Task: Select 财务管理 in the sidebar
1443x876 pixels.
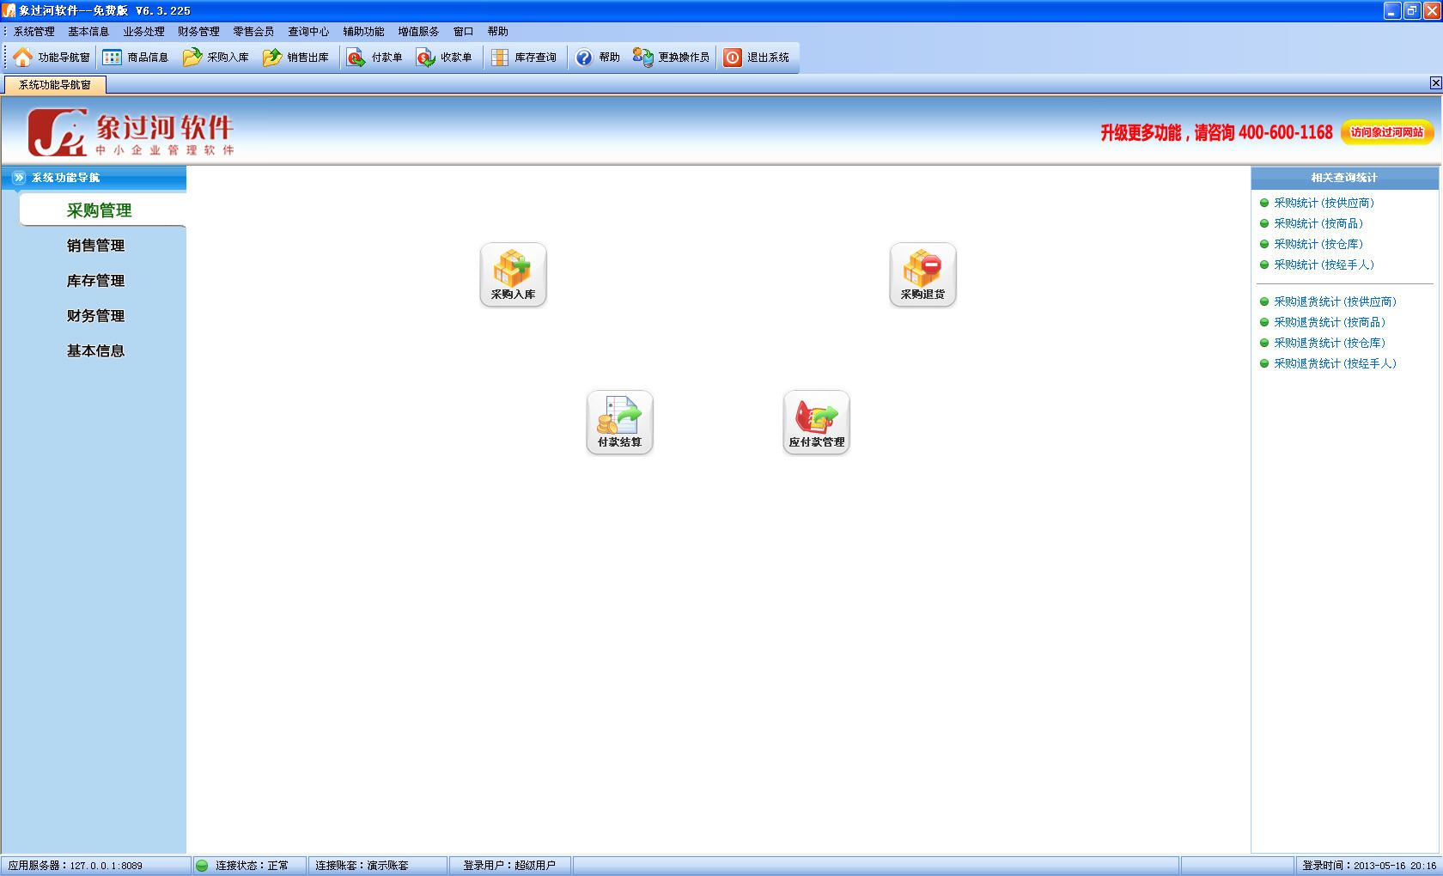Action: [x=95, y=316]
